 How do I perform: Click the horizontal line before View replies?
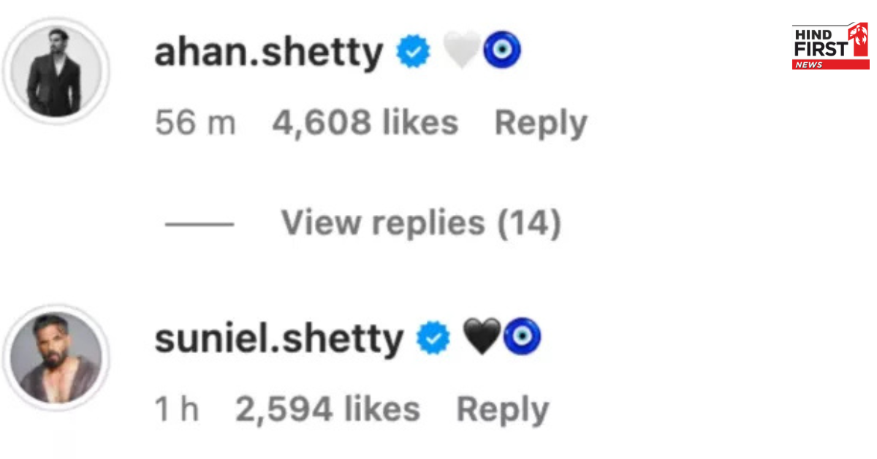point(200,224)
